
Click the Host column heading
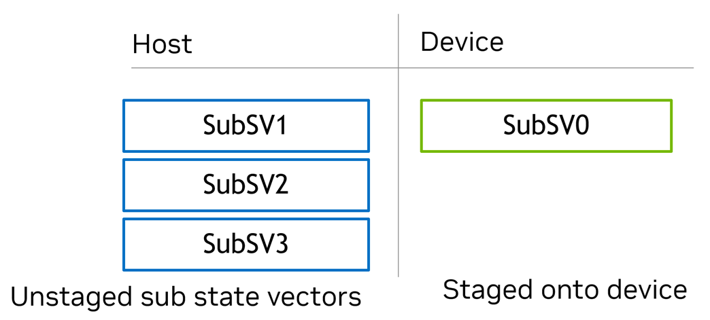click(x=162, y=45)
